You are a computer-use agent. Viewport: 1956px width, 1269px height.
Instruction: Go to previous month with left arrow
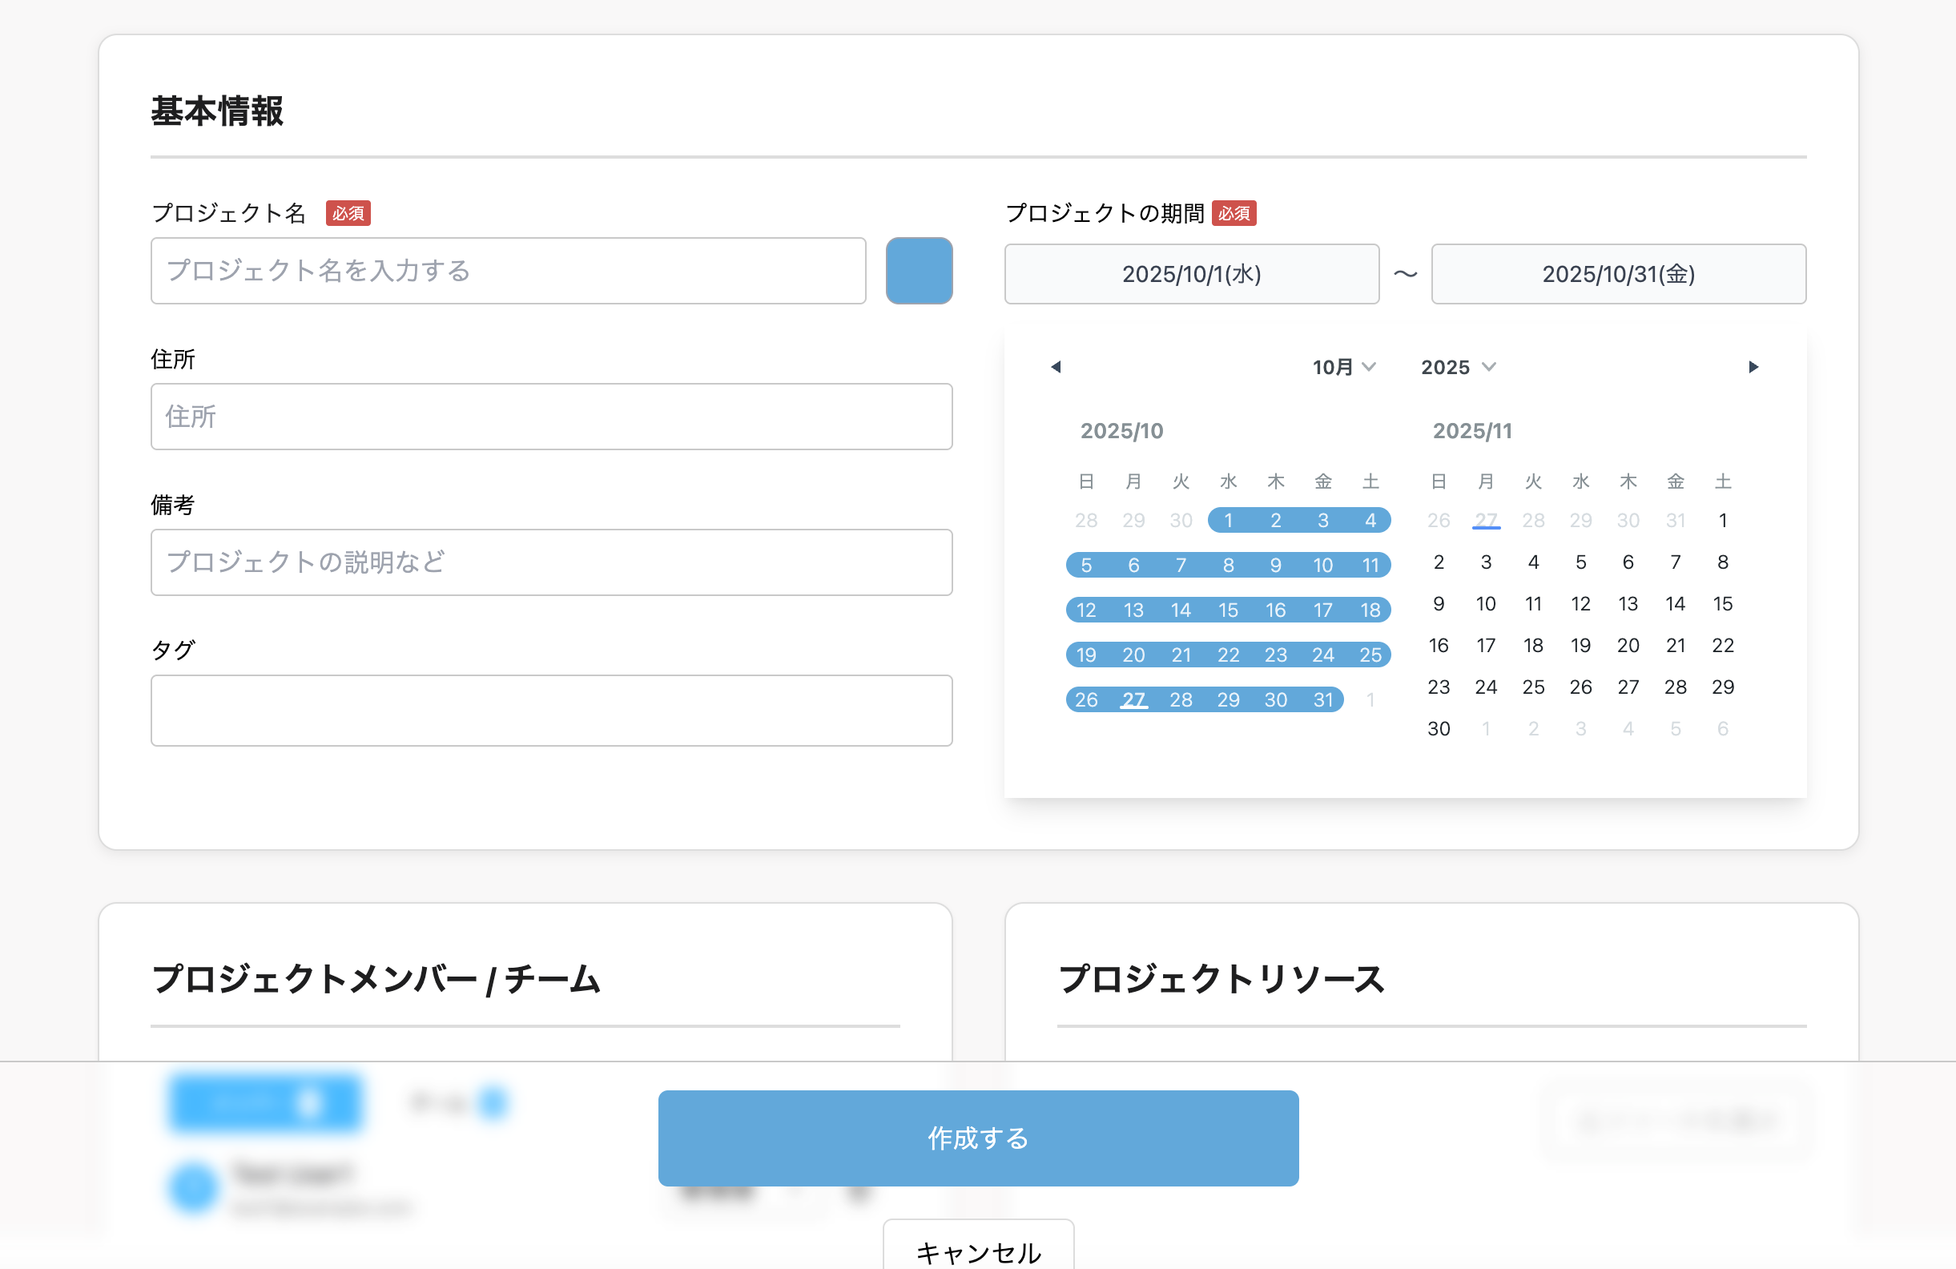[1056, 367]
